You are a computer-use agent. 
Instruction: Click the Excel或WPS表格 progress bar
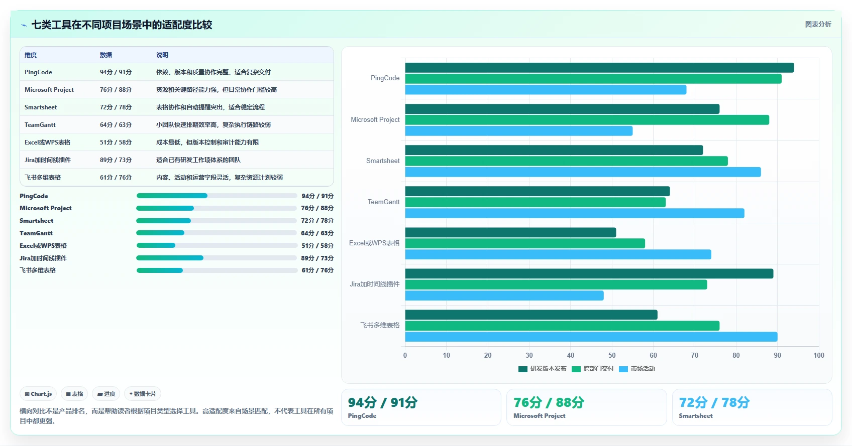pyautogui.click(x=217, y=245)
